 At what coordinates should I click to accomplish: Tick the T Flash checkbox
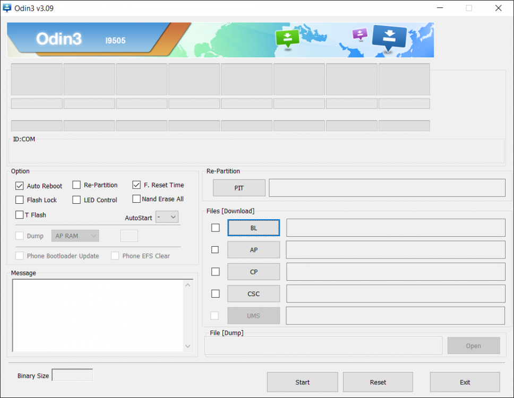tap(20, 215)
